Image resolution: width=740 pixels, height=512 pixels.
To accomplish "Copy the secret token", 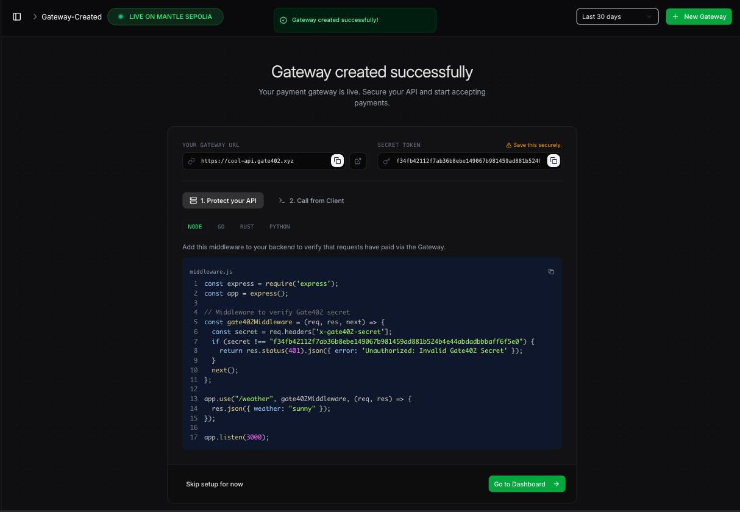I will tap(553, 161).
